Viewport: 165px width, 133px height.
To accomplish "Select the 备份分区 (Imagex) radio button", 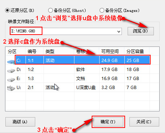I will [102, 10].
